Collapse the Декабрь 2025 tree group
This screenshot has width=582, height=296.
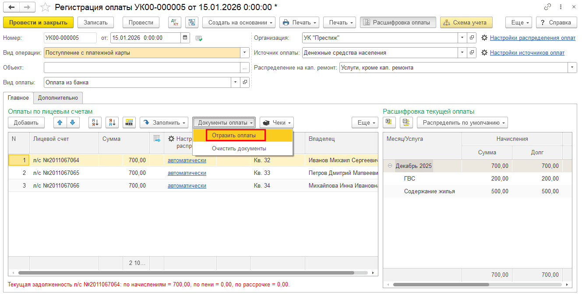coord(390,166)
